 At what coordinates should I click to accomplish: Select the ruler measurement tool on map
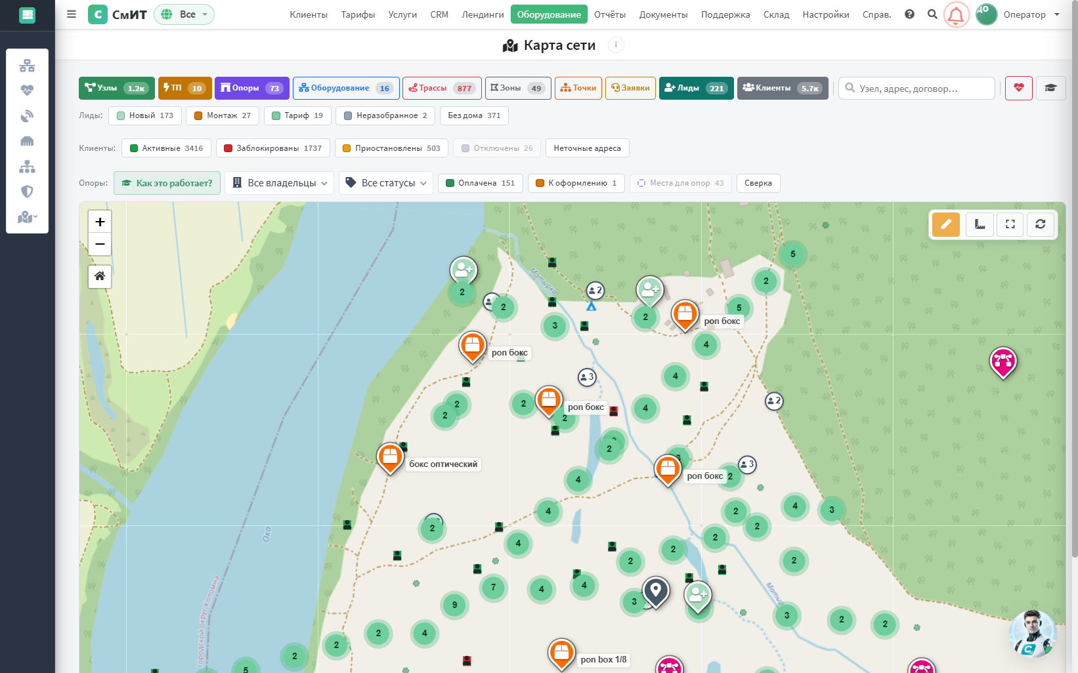tap(980, 224)
